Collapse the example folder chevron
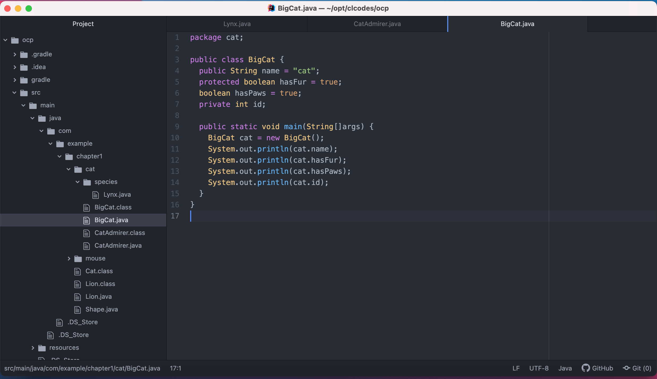Viewport: 657px width, 379px height. coord(50,144)
